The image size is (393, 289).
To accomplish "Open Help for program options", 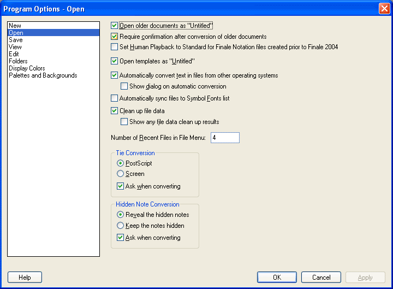I will 25,278.
